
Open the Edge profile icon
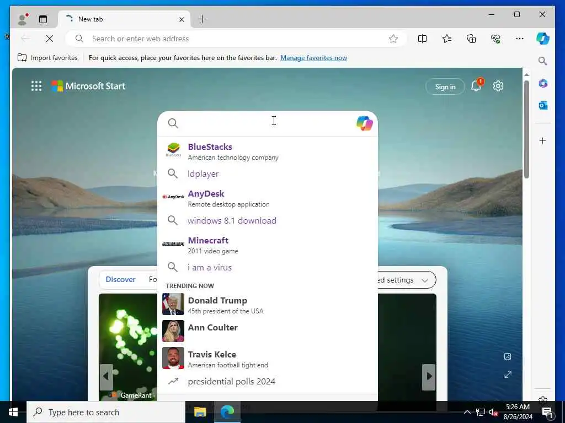[23, 19]
